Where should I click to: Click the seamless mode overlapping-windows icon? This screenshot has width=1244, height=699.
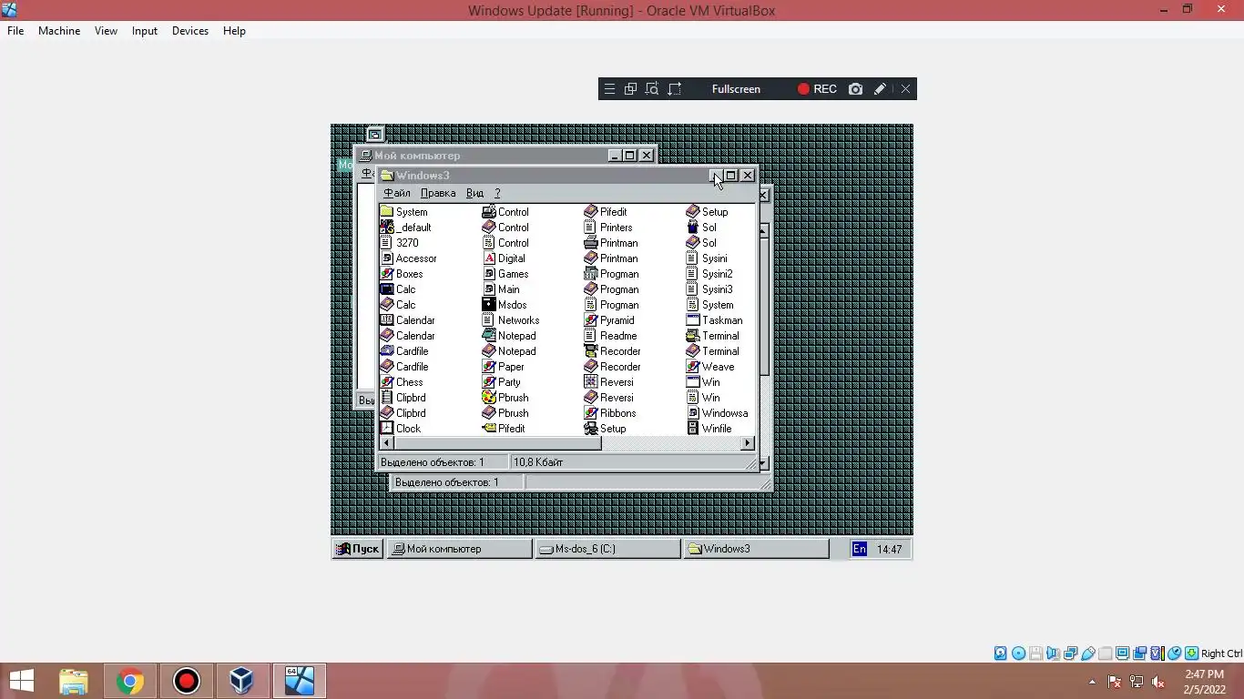(x=630, y=89)
